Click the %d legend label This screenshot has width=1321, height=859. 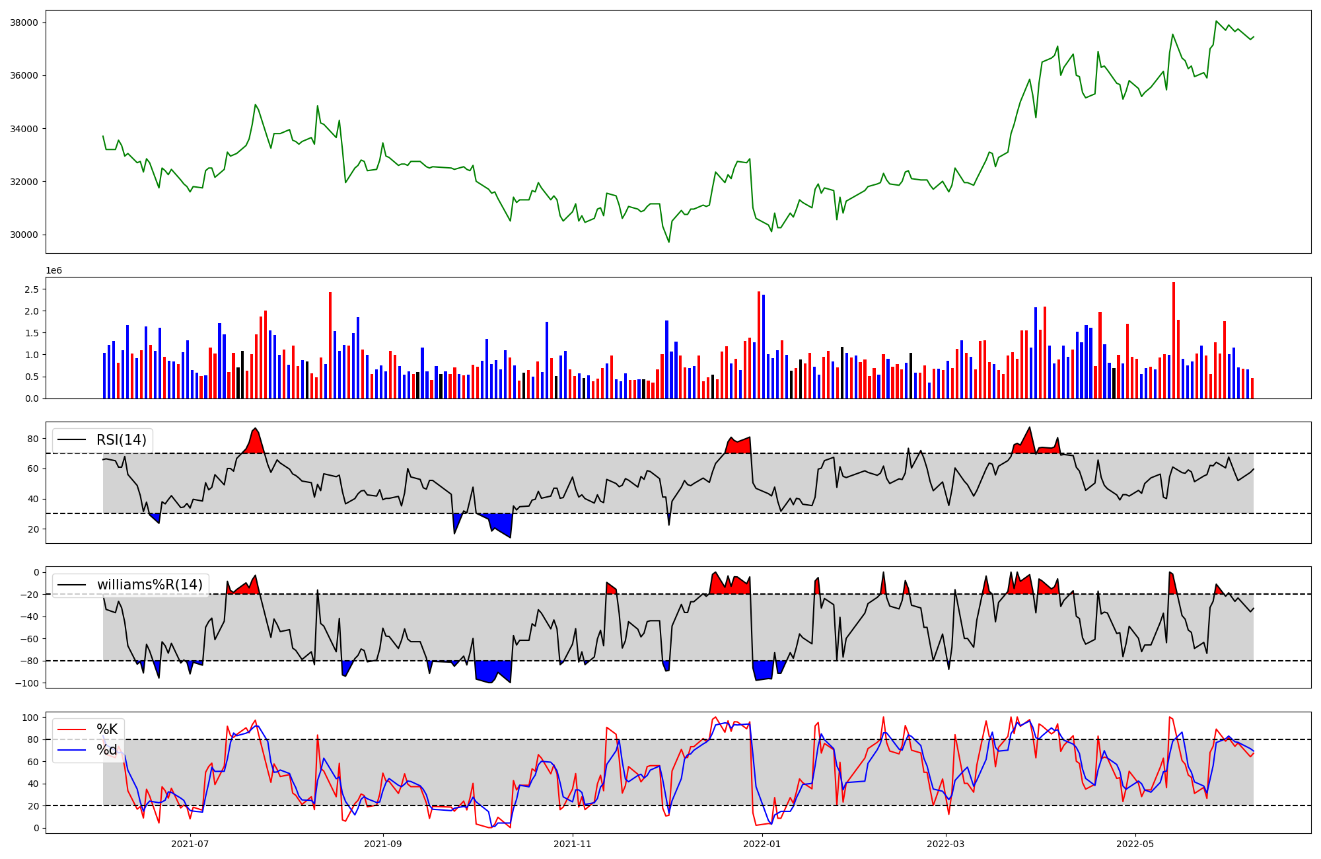pos(107,750)
